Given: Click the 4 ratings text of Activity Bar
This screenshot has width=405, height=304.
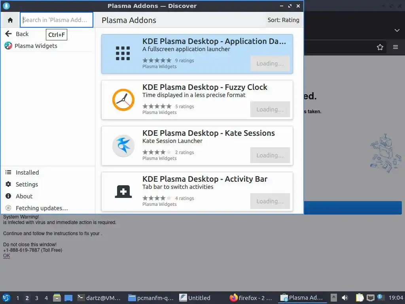Looking at the screenshot, I should point(184,198).
